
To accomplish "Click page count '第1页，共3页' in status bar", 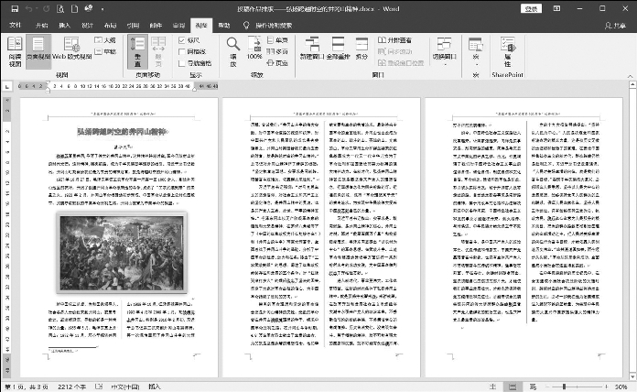I will click(27, 387).
